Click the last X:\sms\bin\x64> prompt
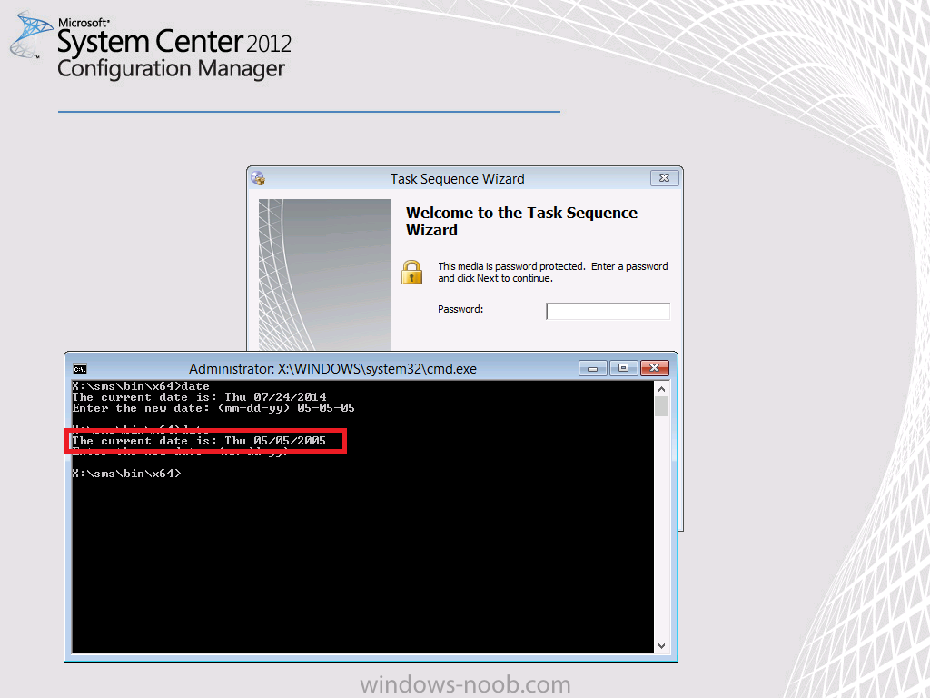930x698 pixels. coord(126,474)
